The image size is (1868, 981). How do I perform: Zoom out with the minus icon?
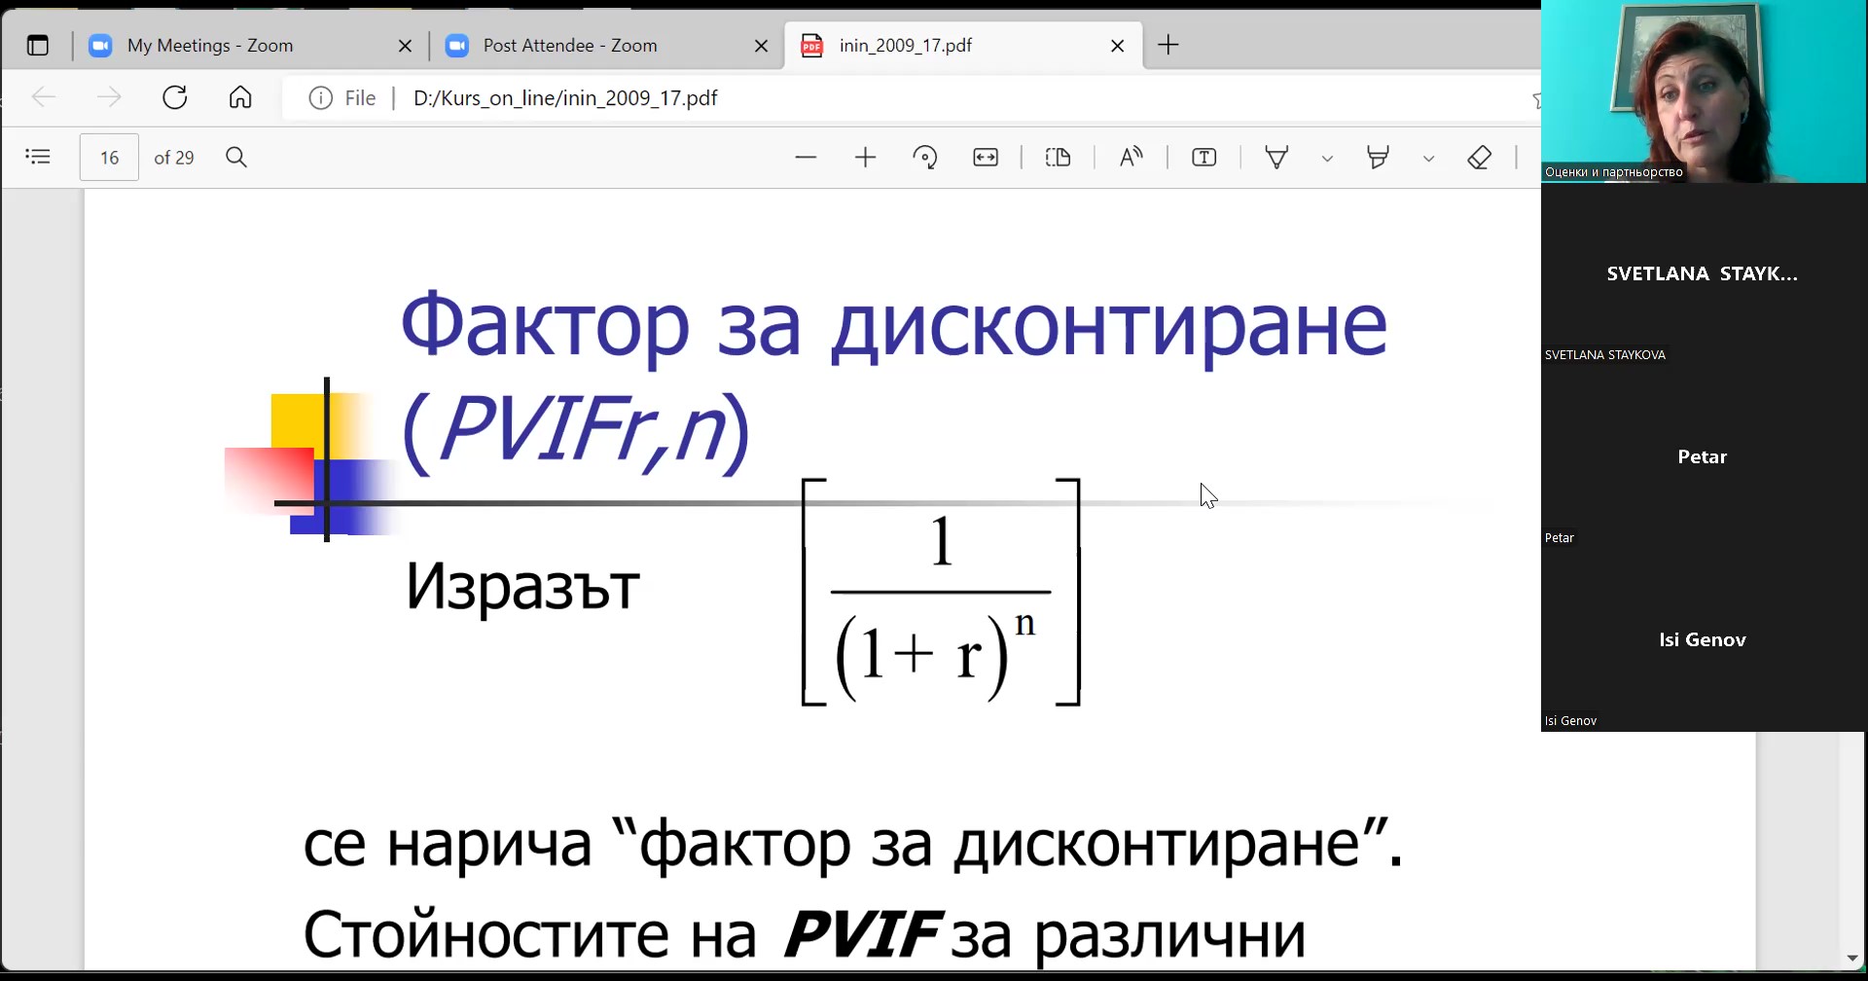coord(806,158)
